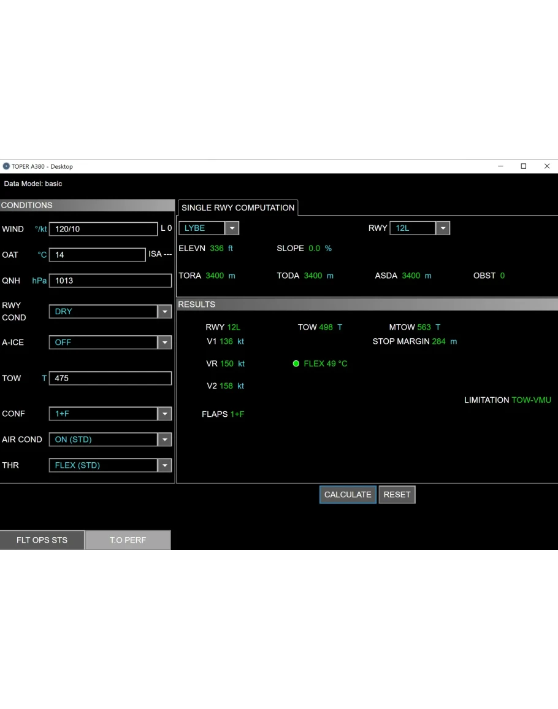Minimize the TOPER A380 window
The height and width of the screenshot is (709, 558).
[x=500, y=166]
